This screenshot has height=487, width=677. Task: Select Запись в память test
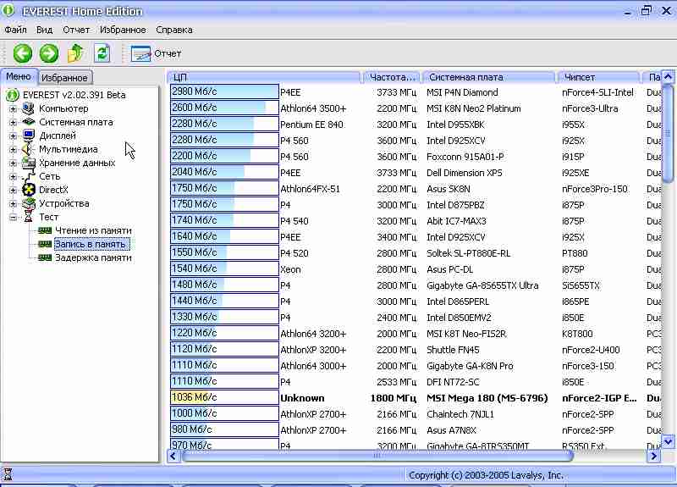(91, 244)
